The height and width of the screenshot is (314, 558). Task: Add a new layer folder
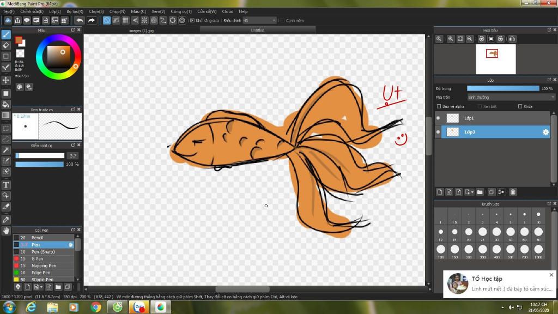pyautogui.click(x=480, y=192)
